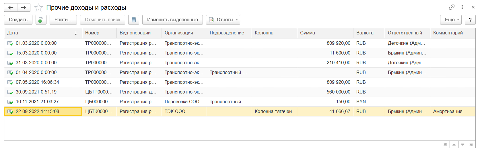Image resolution: width=482 pixels, height=152 pixels.
Task: Click the amount 560 000,00
Action: pyautogui.click(x=339, y=92)
